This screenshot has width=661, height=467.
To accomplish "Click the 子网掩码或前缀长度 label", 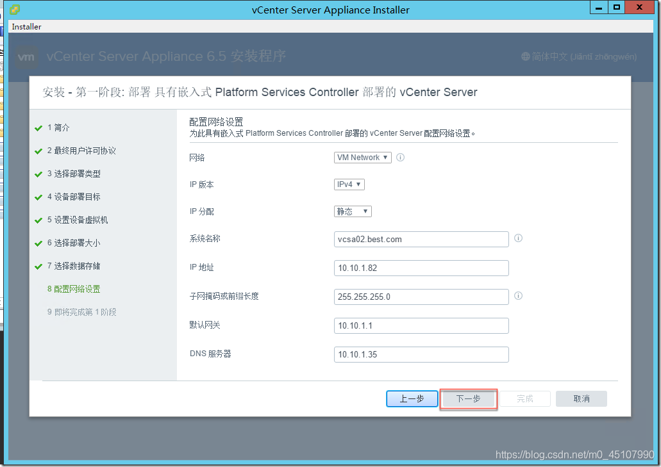I will point(224,297).
